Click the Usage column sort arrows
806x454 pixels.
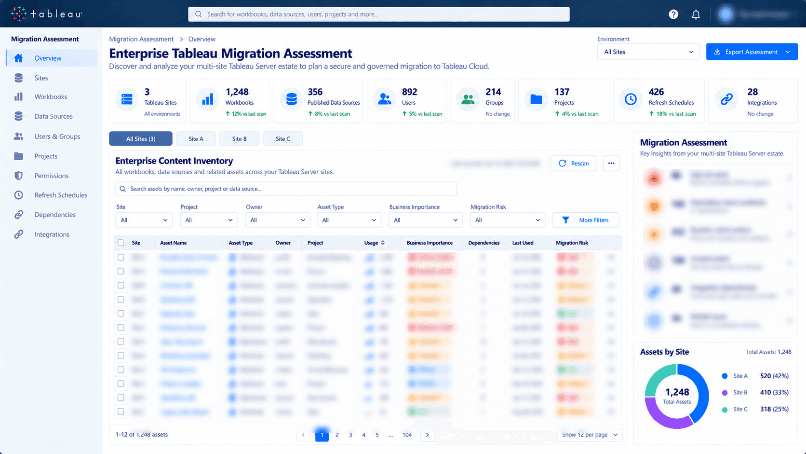pyautogui.click(x=383, y=243)
